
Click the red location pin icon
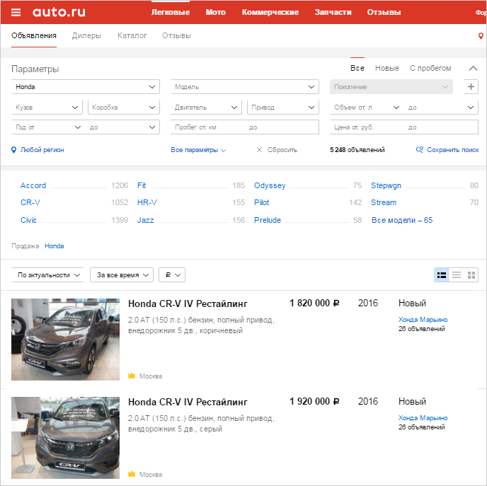[481, 36]
